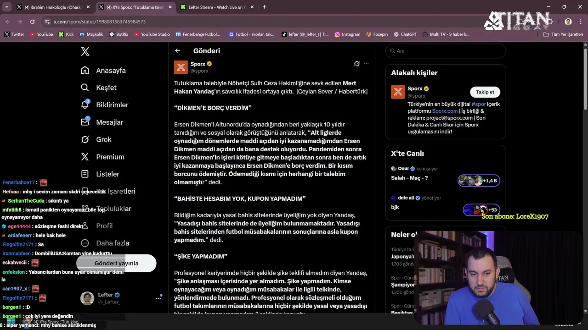588x330 pixels.
Task: Open Instagram bookmark
Action: (x=347, y=34)
